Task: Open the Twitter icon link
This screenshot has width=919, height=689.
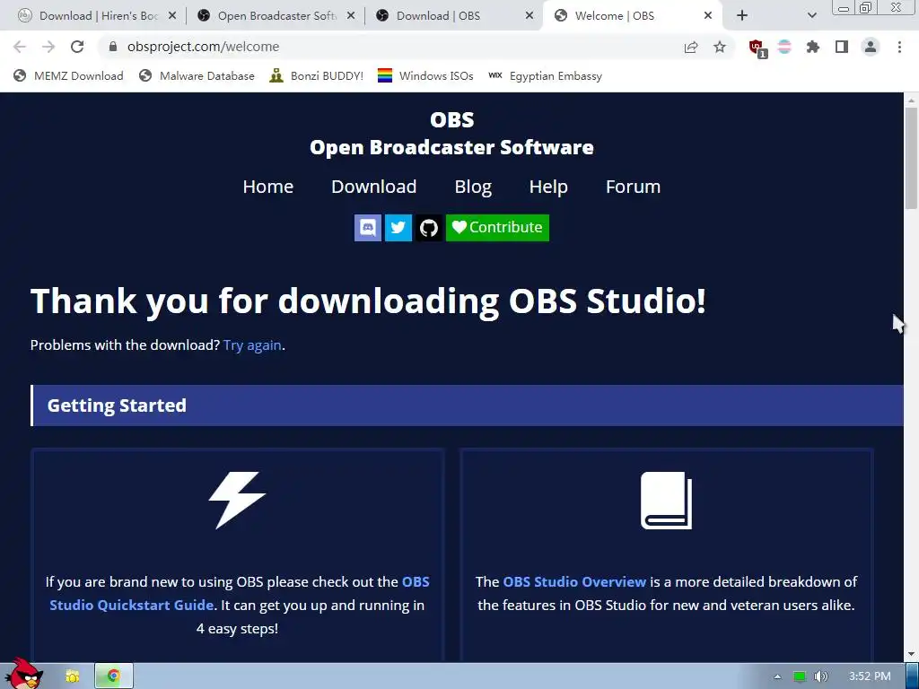Action: click(398, 227)
